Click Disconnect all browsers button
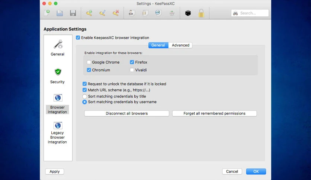 click(127, 113)
